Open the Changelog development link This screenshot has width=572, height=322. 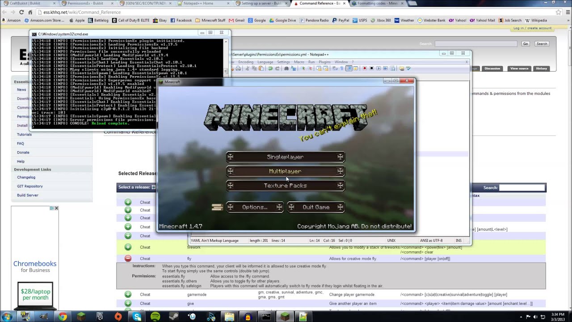coord(26,178)
